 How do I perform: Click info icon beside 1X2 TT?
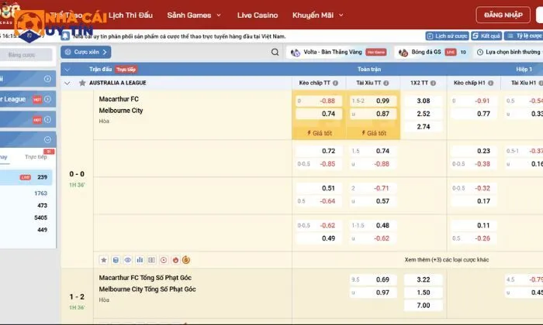click(x=433, y=83)
